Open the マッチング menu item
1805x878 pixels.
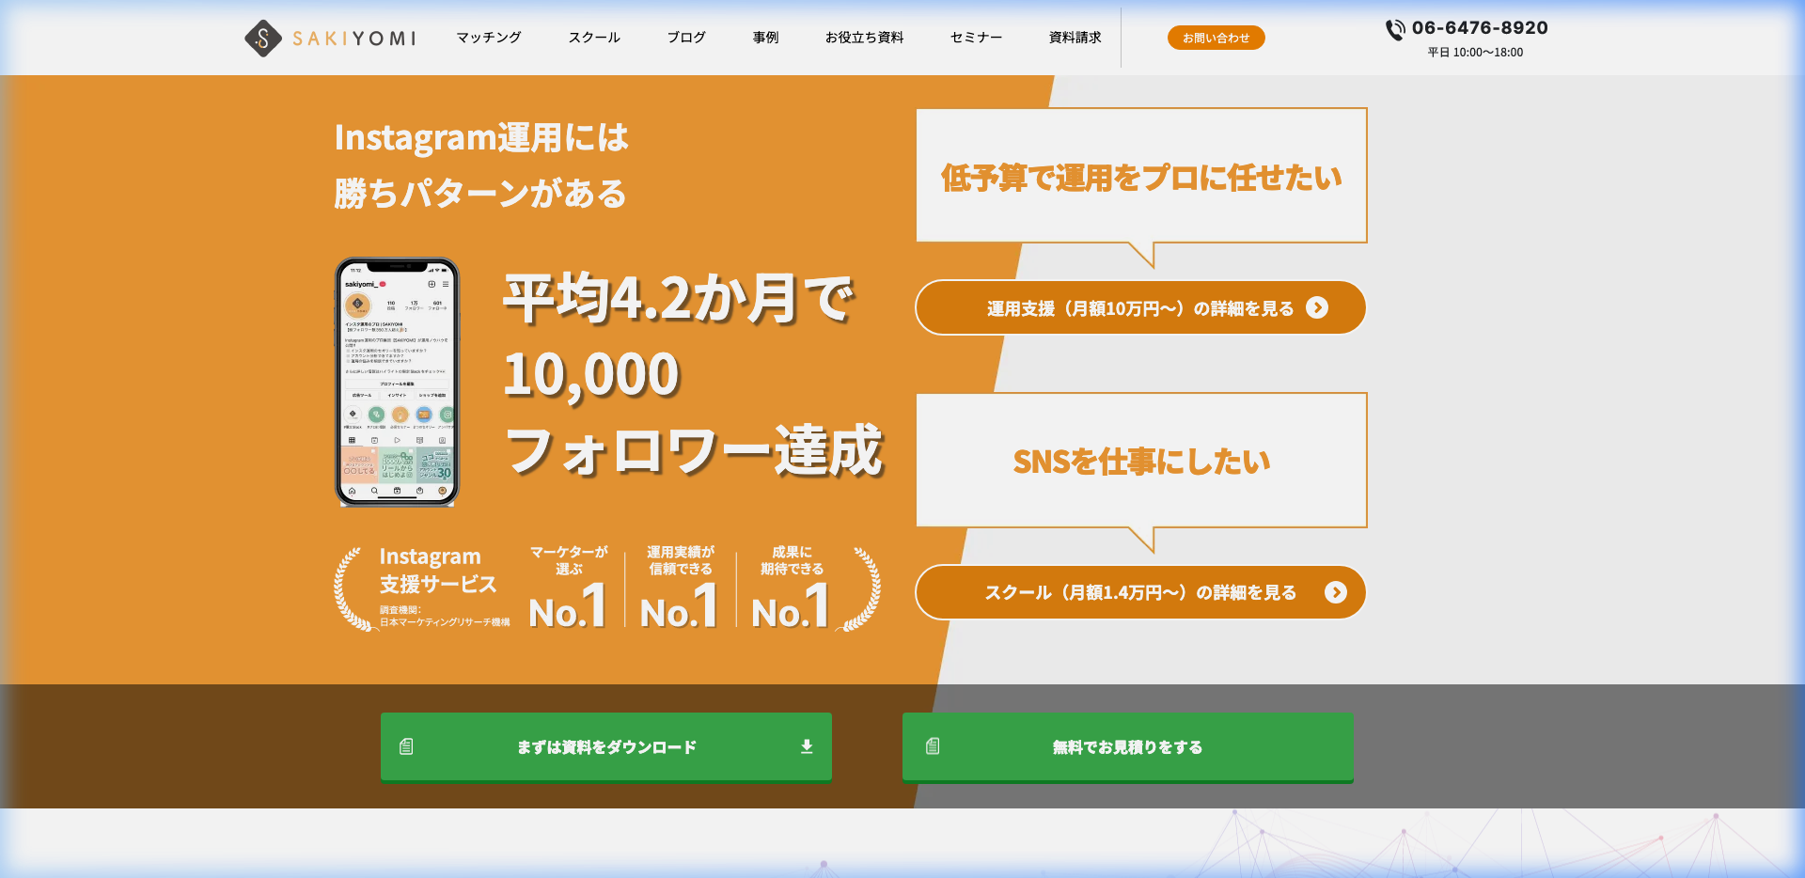point(489,38)
